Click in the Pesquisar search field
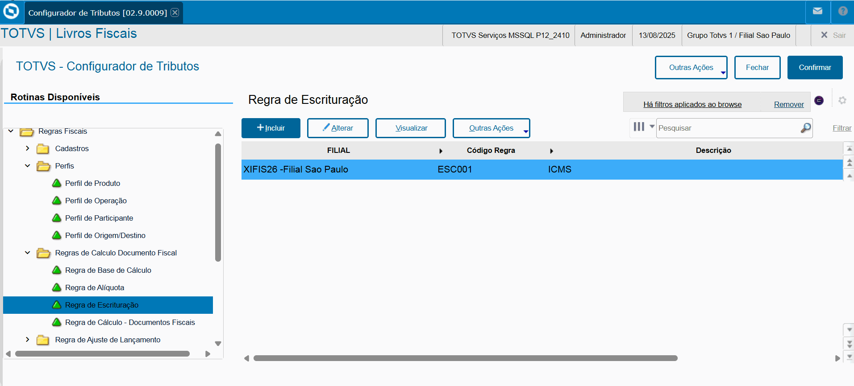854x386 pixels. pos(729,128)
